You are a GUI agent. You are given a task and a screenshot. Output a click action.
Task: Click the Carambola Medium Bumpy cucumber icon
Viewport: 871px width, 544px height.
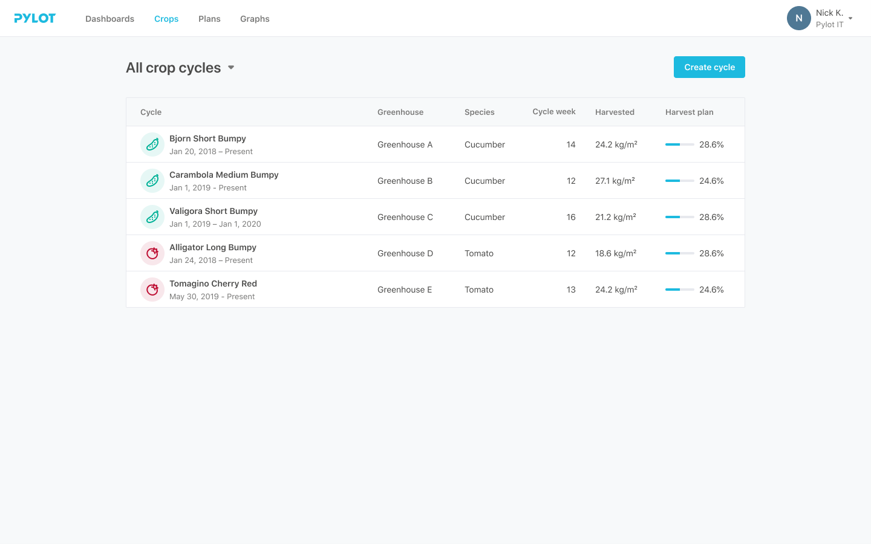click(152, 181)
